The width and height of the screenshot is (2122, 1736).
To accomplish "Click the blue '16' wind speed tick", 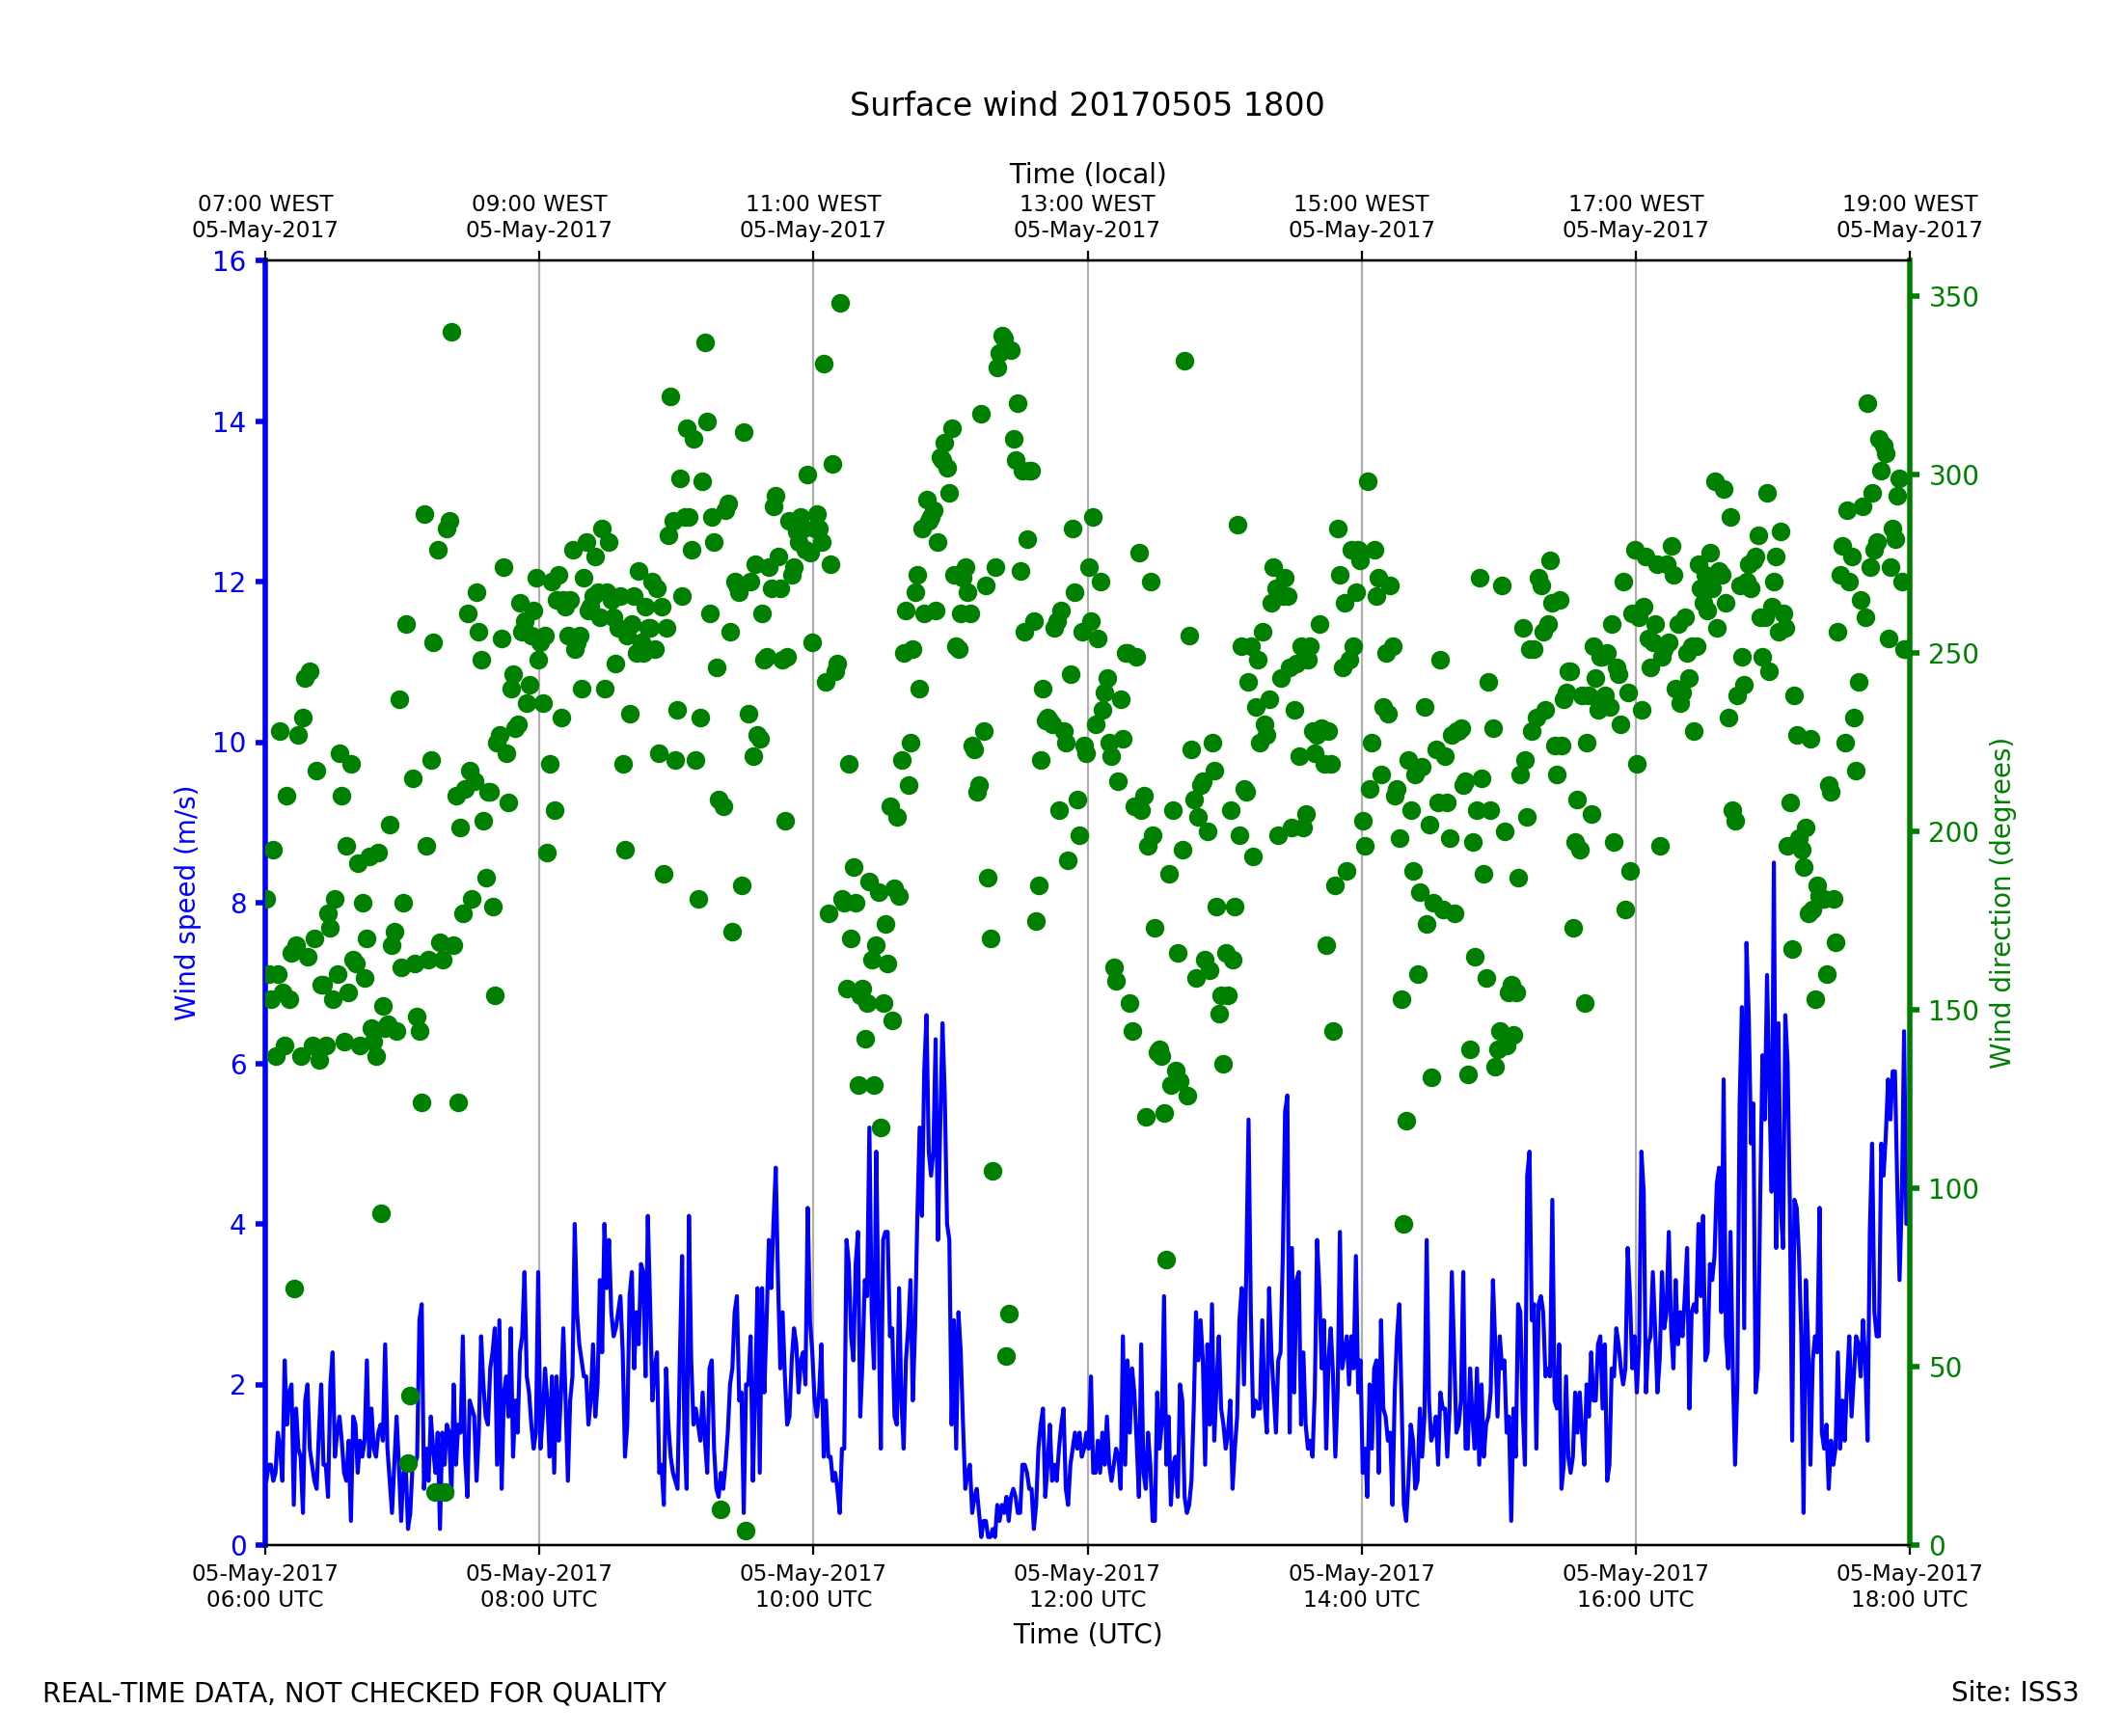I will pyautogui.click(x=229, y=262).
